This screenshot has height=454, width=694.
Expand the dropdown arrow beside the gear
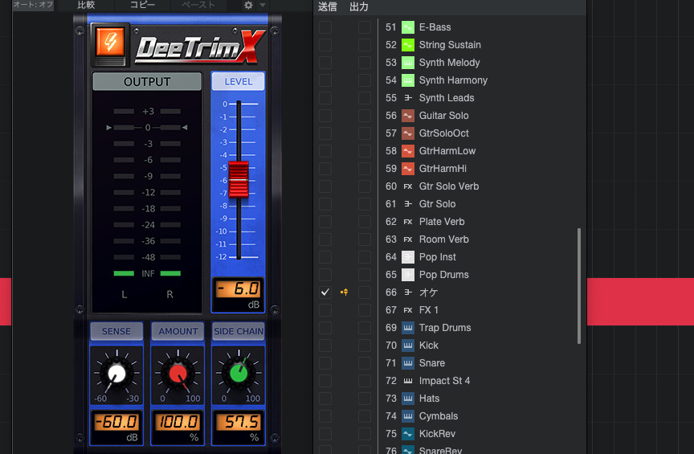click(x=263, y=6)
